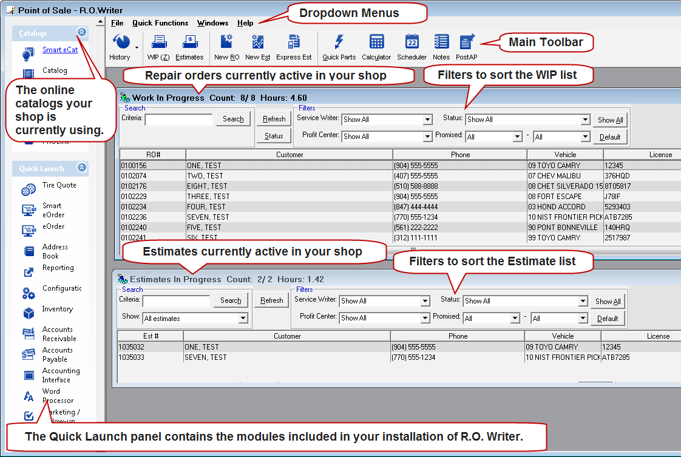The width and height of the screenshot is (681, 457).
Task: Expand WIP Service Writer dropdown
Action: [427, 120]
